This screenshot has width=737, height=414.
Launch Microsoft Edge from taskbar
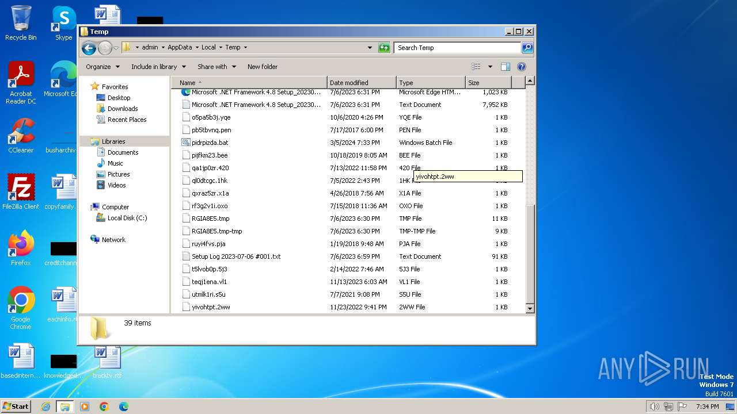click(123, 407)
